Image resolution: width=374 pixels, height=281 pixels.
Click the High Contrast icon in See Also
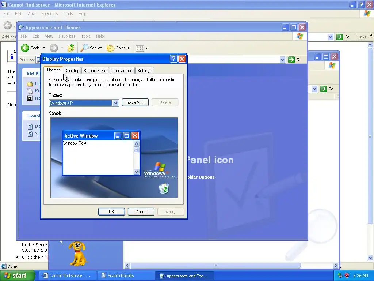coord(30,98)
